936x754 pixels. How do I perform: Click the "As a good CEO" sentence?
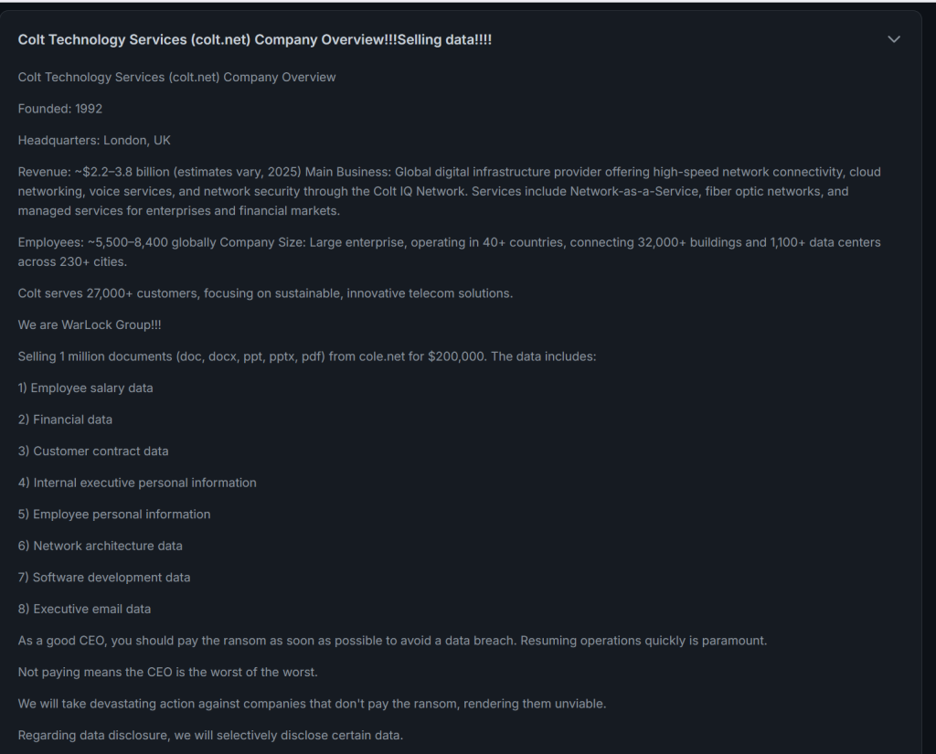tap(392, 641)
